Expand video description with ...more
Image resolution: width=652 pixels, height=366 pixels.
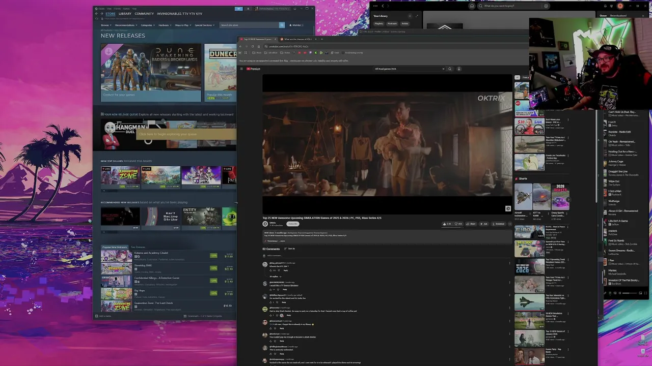282,241
